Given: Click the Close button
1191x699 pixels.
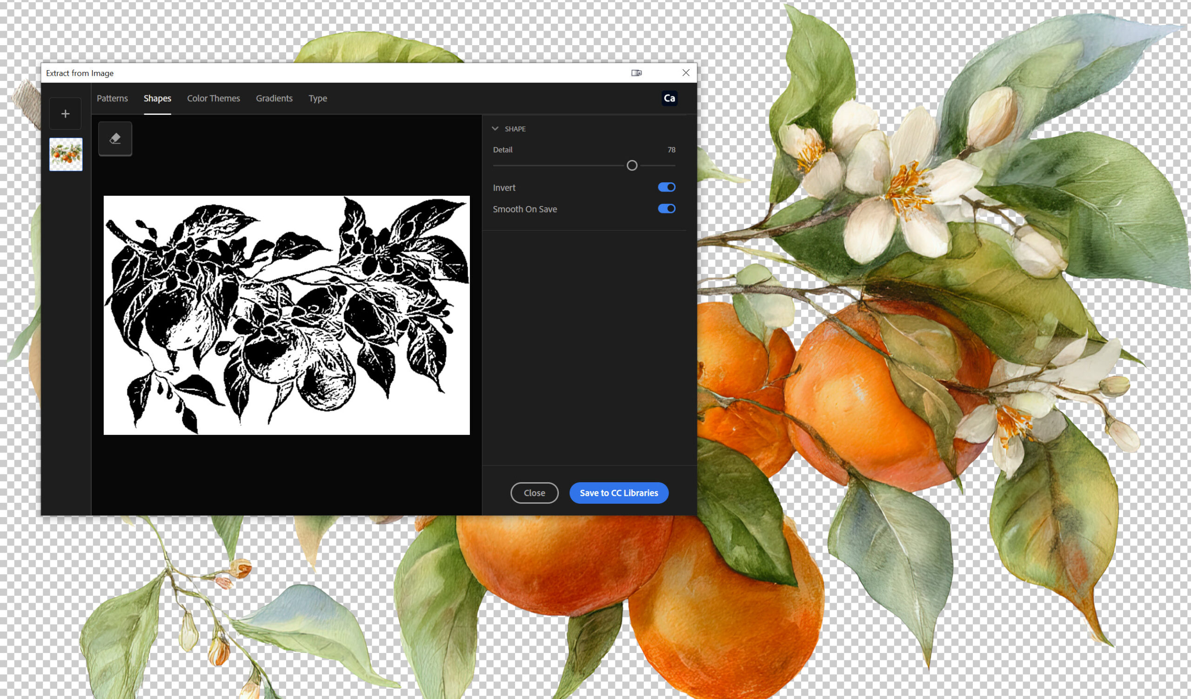Looking at the screenshot, I should point(534,493).
